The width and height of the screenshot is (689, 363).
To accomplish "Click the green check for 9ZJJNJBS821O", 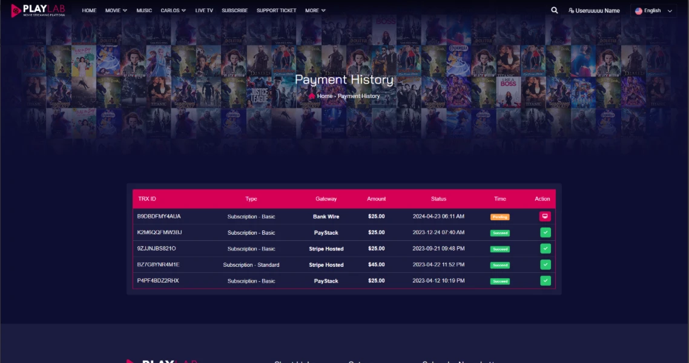I will point(546,249).
